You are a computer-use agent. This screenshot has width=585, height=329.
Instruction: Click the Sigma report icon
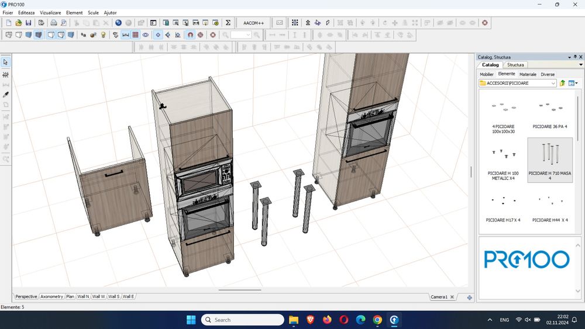228,23
